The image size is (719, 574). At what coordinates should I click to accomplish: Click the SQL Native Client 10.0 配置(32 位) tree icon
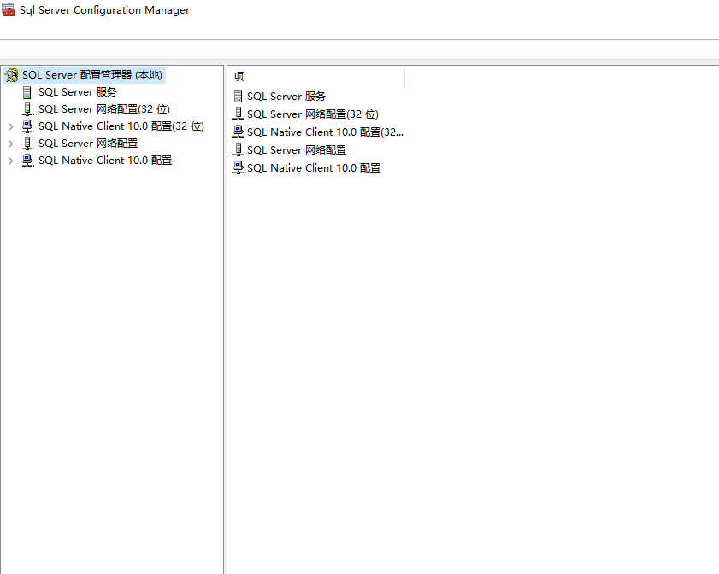pos(27,126)
